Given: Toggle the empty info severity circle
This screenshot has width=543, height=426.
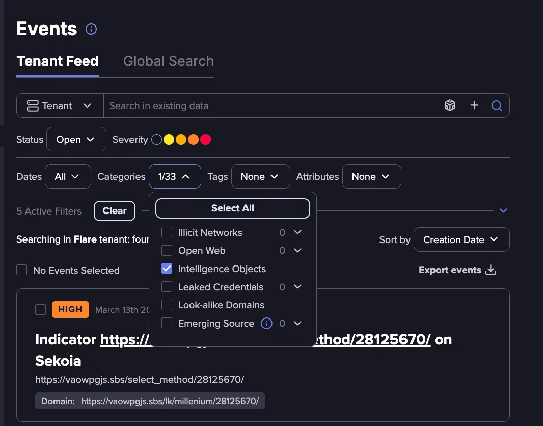Looking at the screenshot, I should click(x=156, y=139).
